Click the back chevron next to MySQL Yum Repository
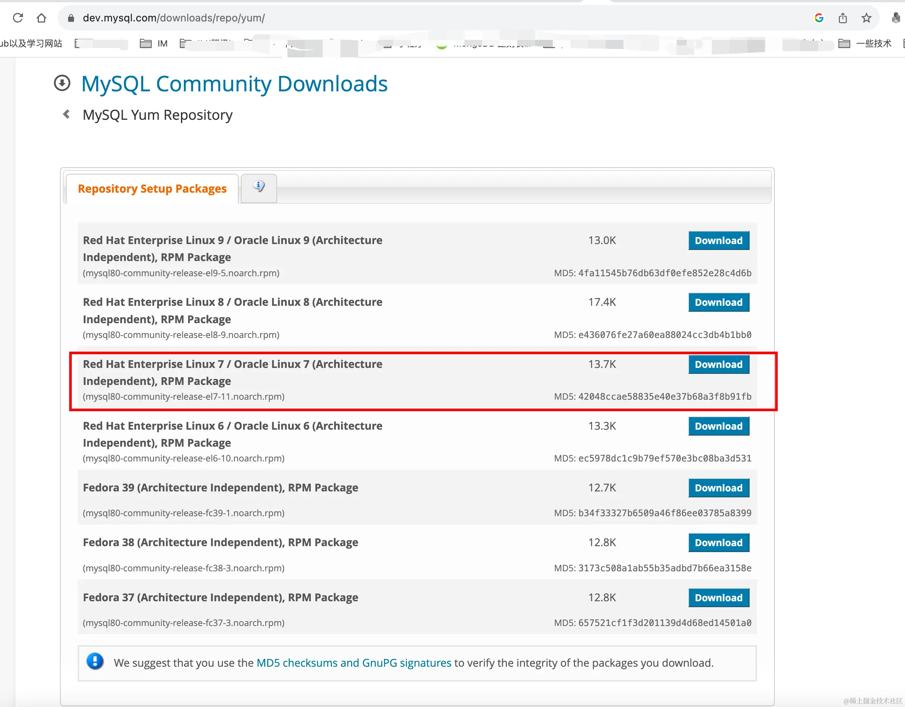Image resolution: width=905 pixels, height=707 pixels. click(66, 114)
